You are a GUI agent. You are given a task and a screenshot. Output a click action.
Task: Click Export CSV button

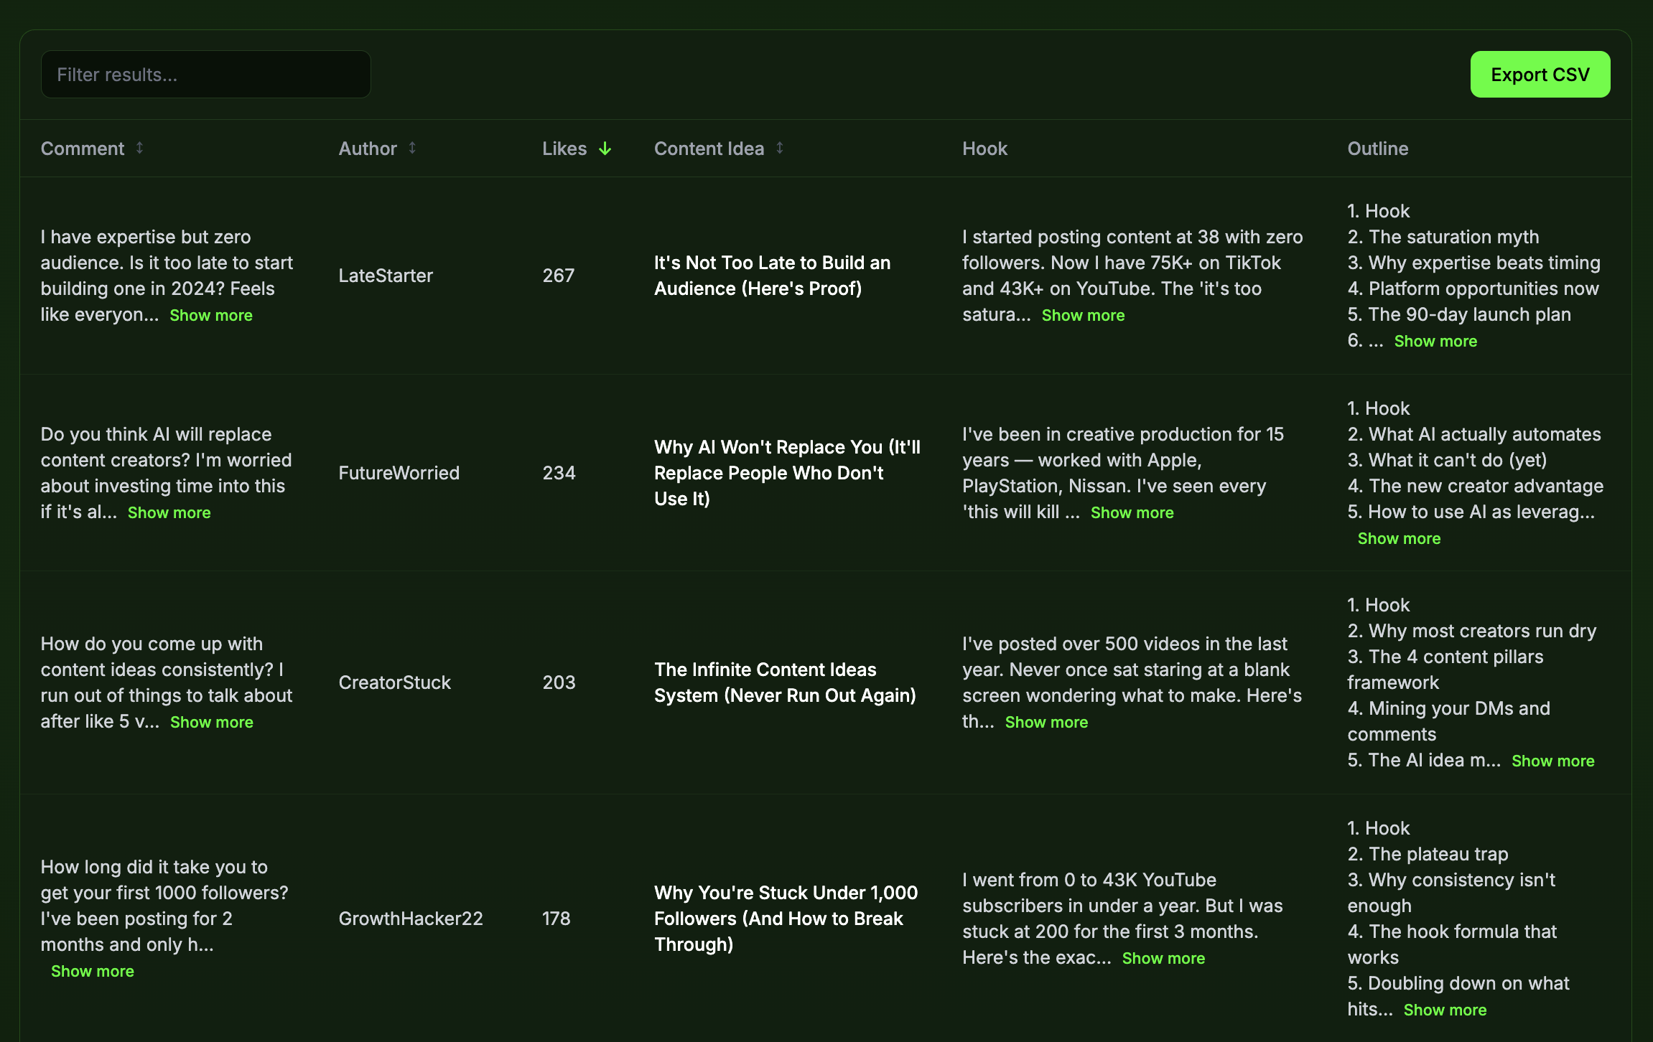1540,75
